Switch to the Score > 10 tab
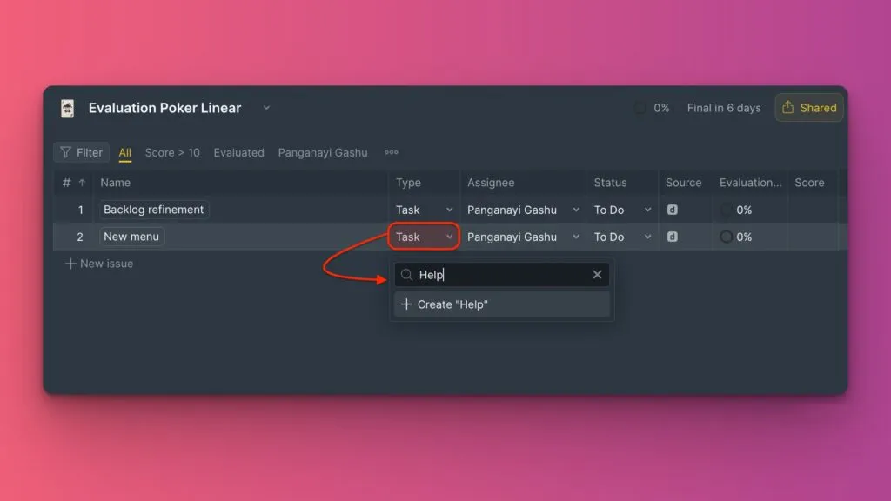Image resolution: width=891 pixels, height=501 pixels. point(172,152)
